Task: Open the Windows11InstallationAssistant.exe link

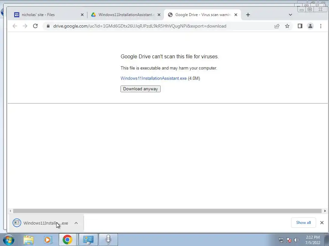Action: tap(153, 78)
